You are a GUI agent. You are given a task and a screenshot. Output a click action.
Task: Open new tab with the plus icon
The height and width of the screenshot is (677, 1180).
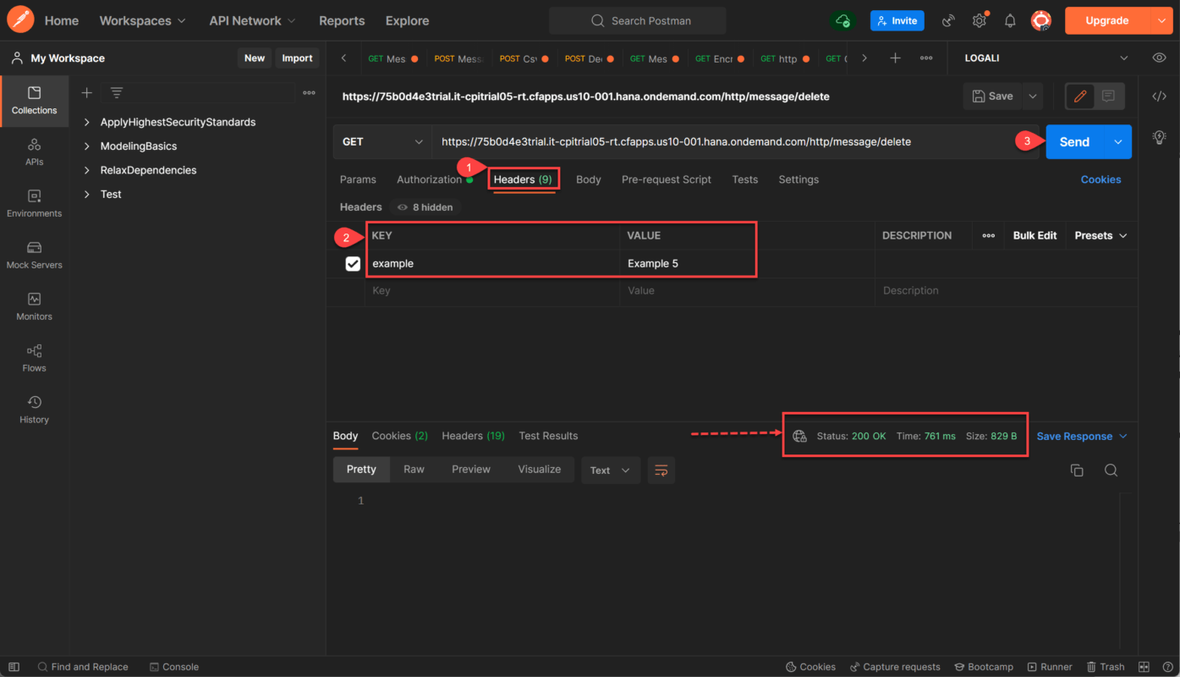(895, 58)
